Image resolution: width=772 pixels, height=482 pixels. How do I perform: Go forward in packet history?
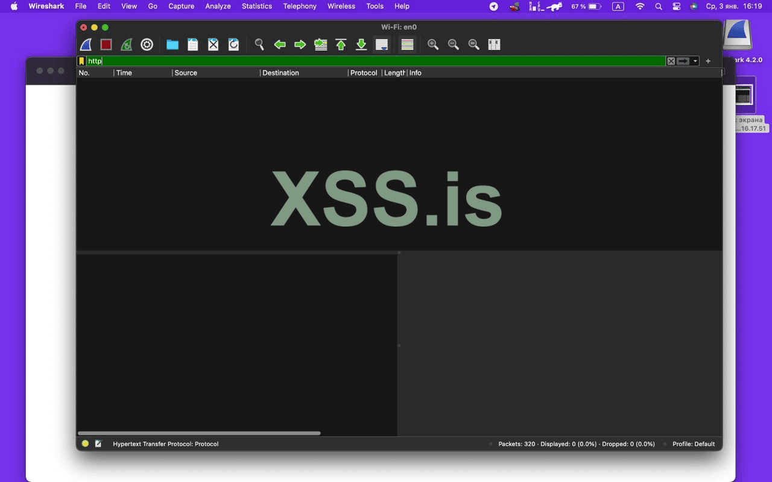click(x=300, y=45)
